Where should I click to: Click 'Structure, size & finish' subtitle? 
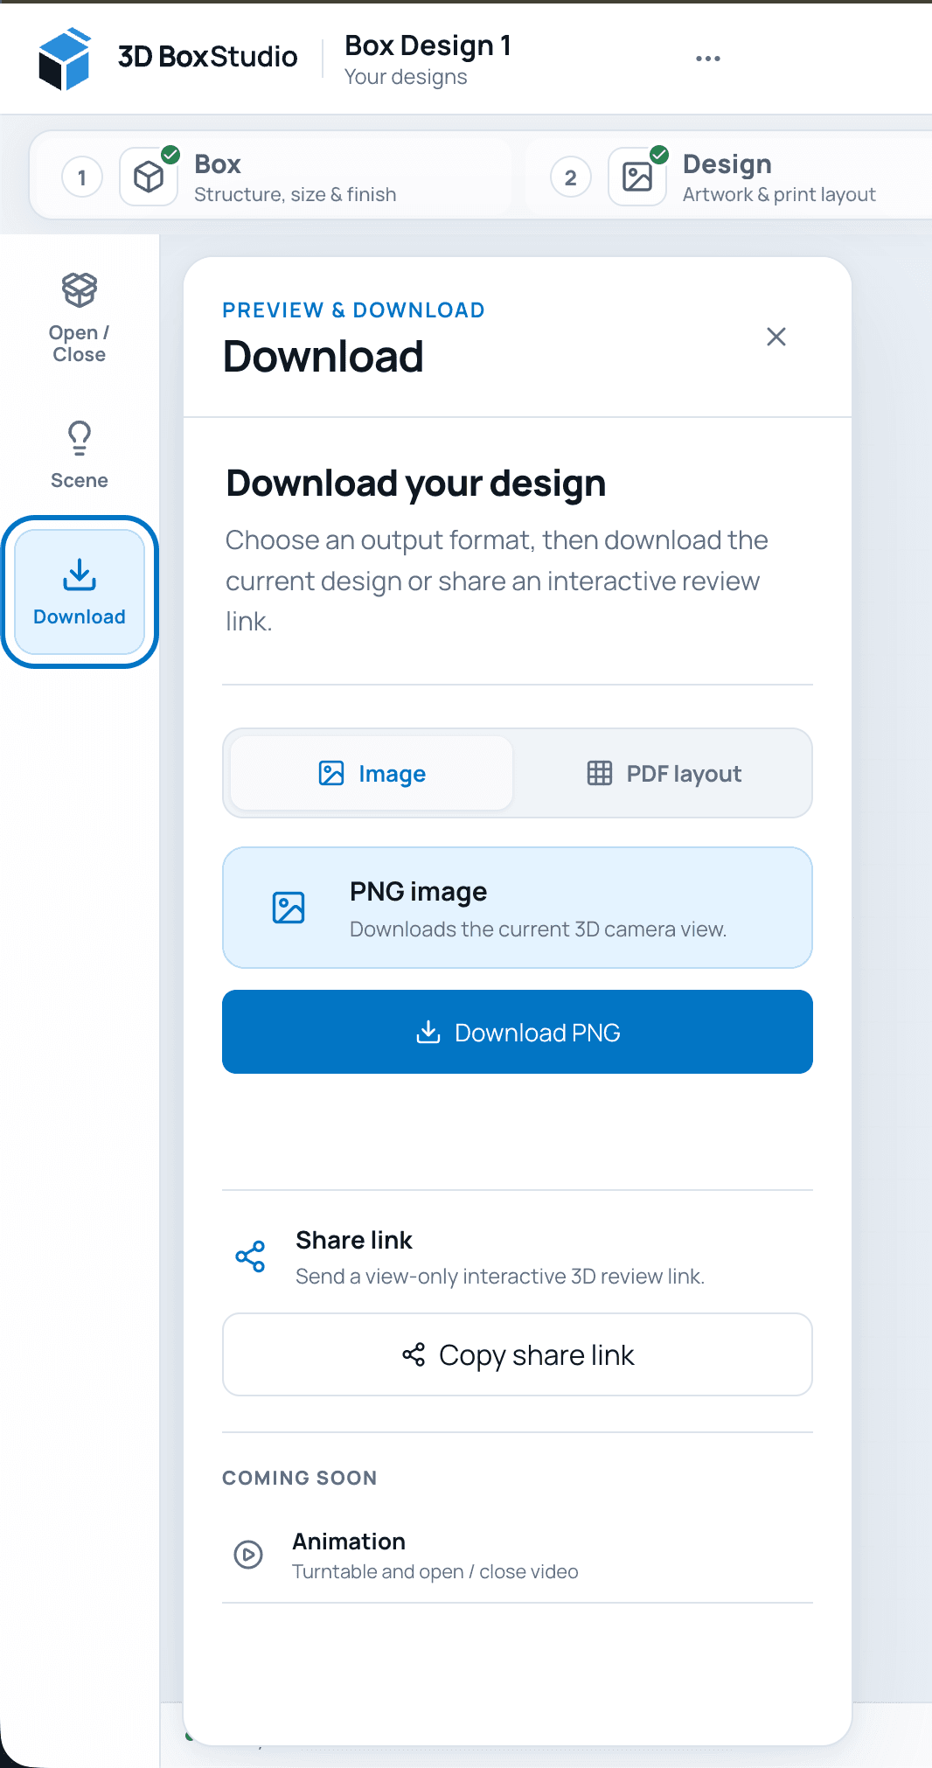(x=296, y=194)
